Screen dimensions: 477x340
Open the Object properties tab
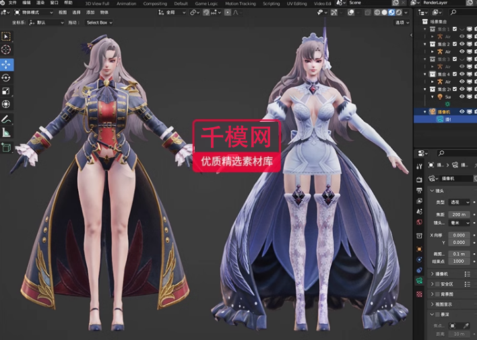click(x=420, y=249)
